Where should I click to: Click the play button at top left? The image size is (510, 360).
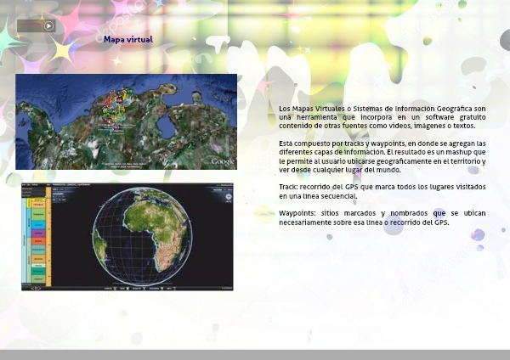(48, 25)
